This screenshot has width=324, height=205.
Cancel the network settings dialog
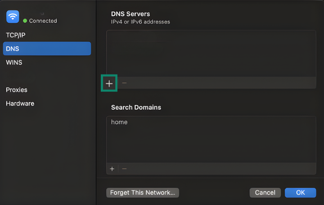[x=265, y=192]
